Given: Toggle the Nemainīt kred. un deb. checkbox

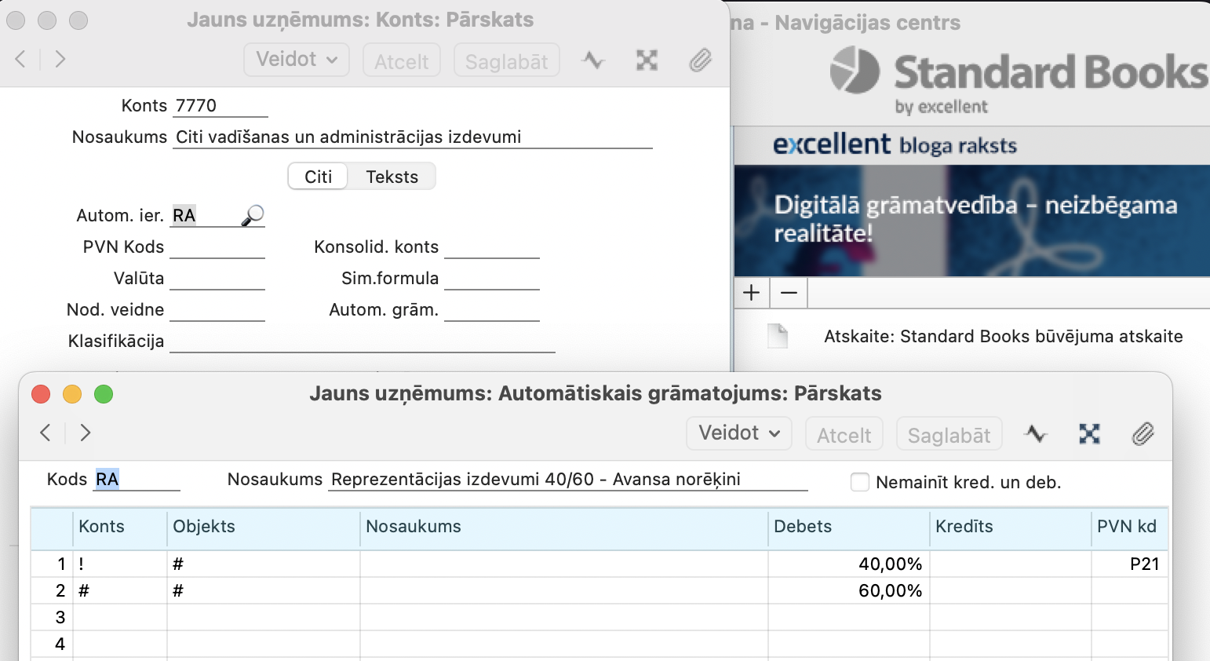Looking at the screenshot, I should click(x=860, y=482).
